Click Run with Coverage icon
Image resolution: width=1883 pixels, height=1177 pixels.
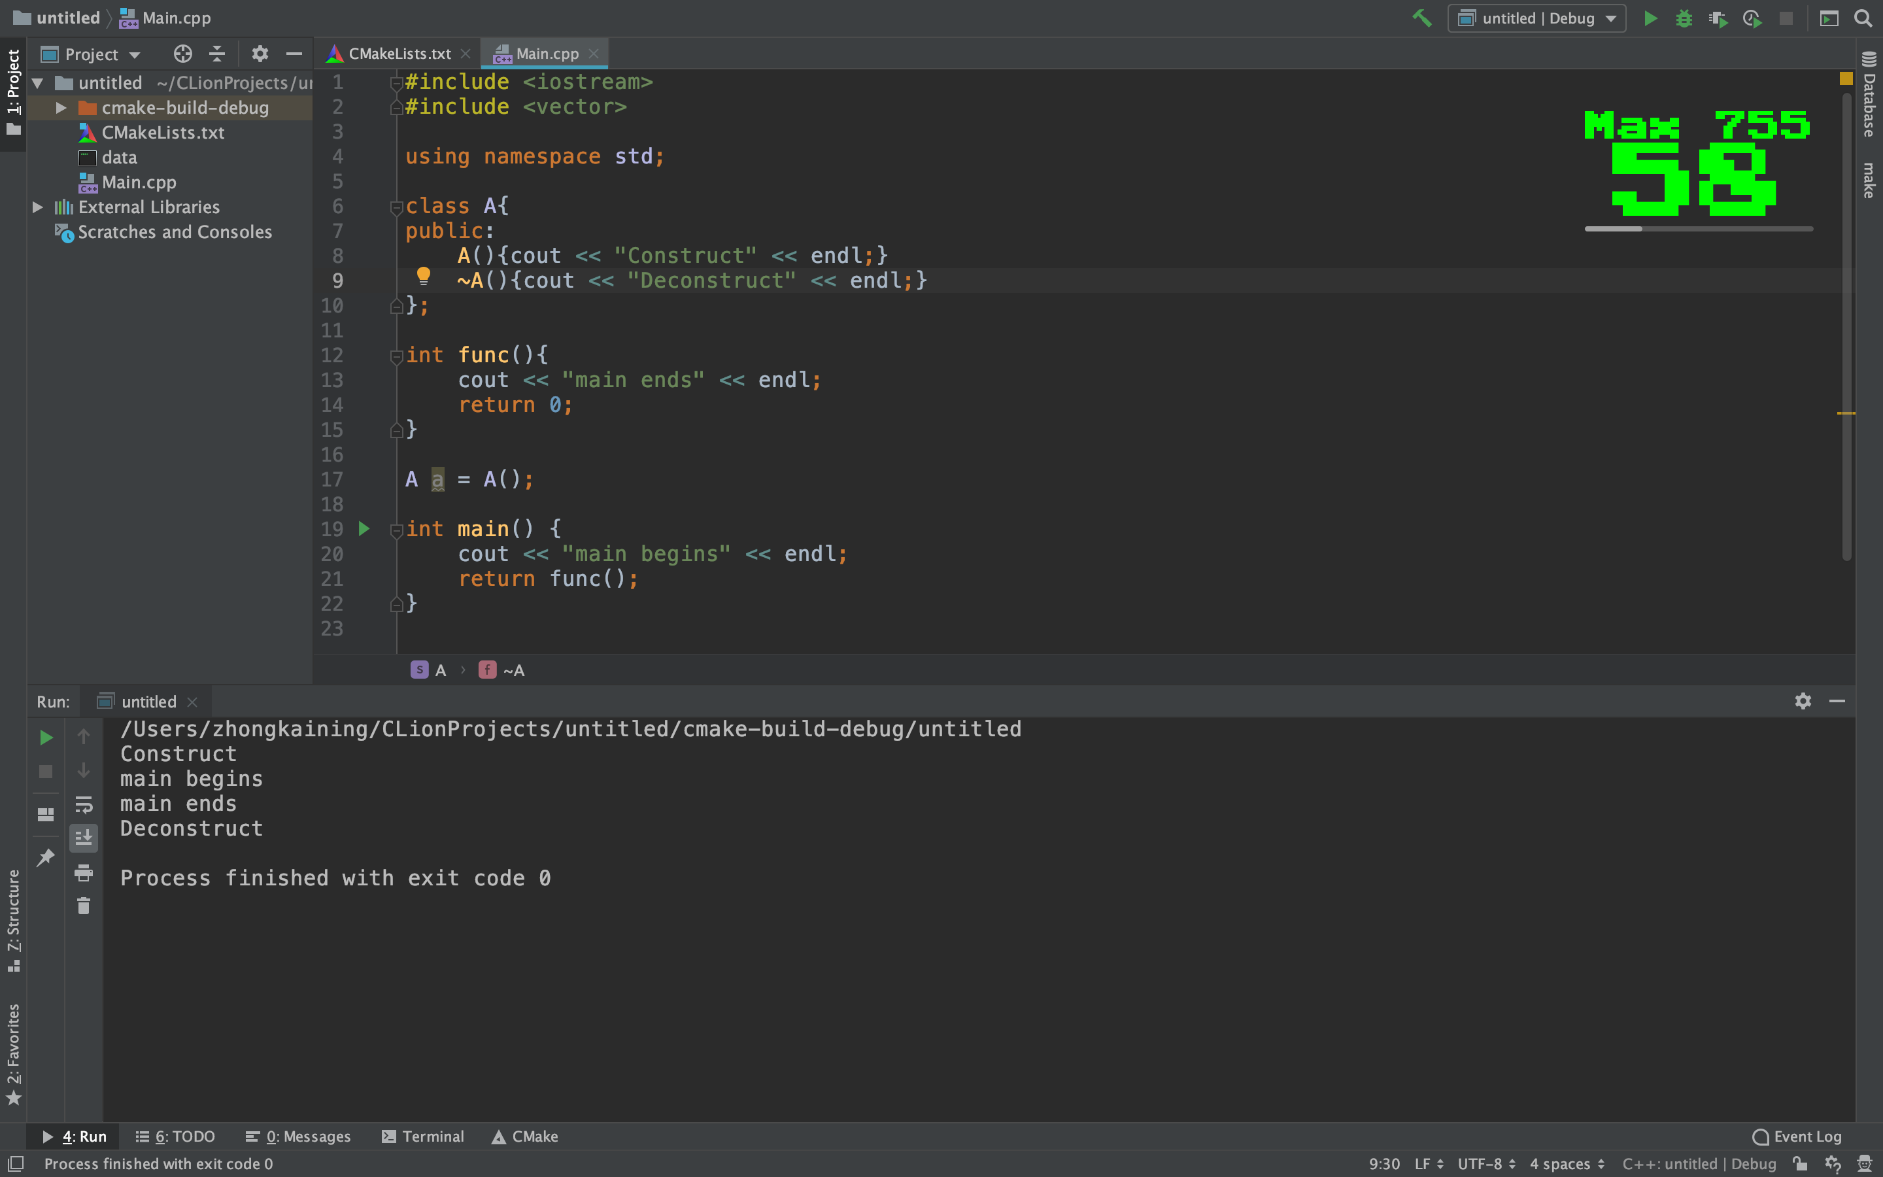(1718, 18)
